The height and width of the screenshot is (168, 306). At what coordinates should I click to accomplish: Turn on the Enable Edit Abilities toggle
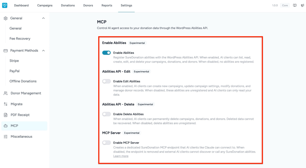(x=106, y=81)
